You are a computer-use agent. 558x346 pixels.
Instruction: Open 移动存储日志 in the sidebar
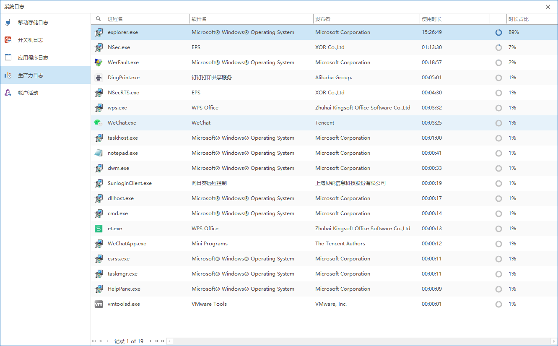[45, 23]
